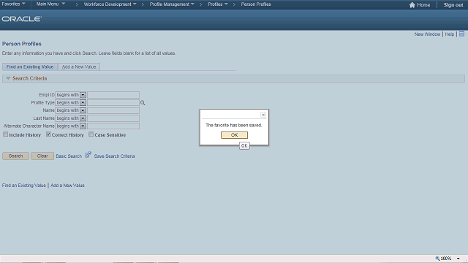Uncheck the Correct History checkbox

tap(48, 134)
